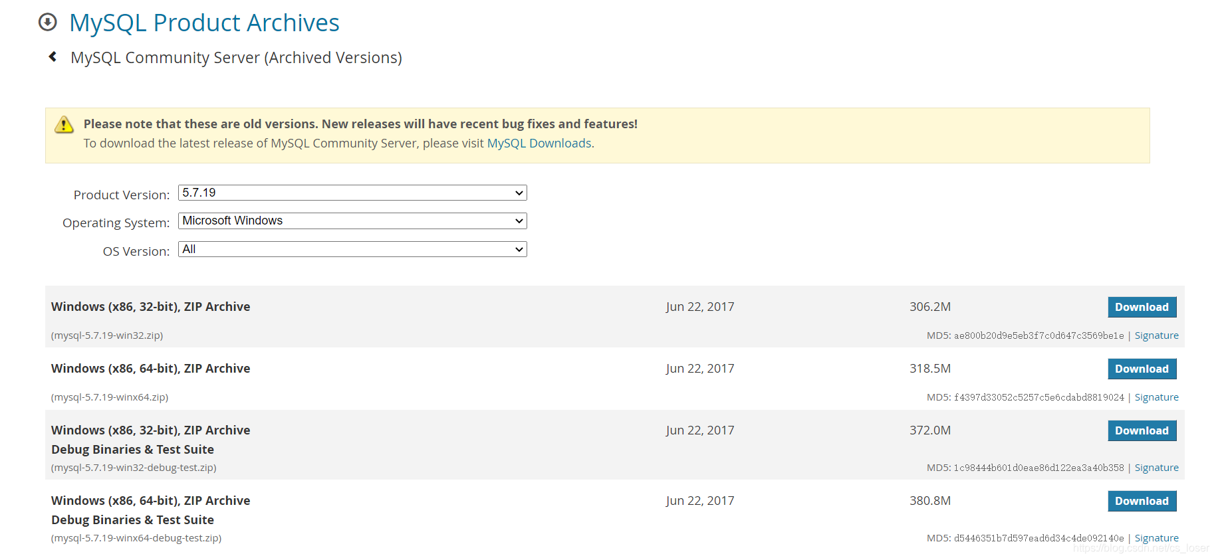The height and width of the screenshot is (560, 1216).
Task: Click filename text (mysql-5.7.19-winx64.zip)
Action: click(110, 397)
